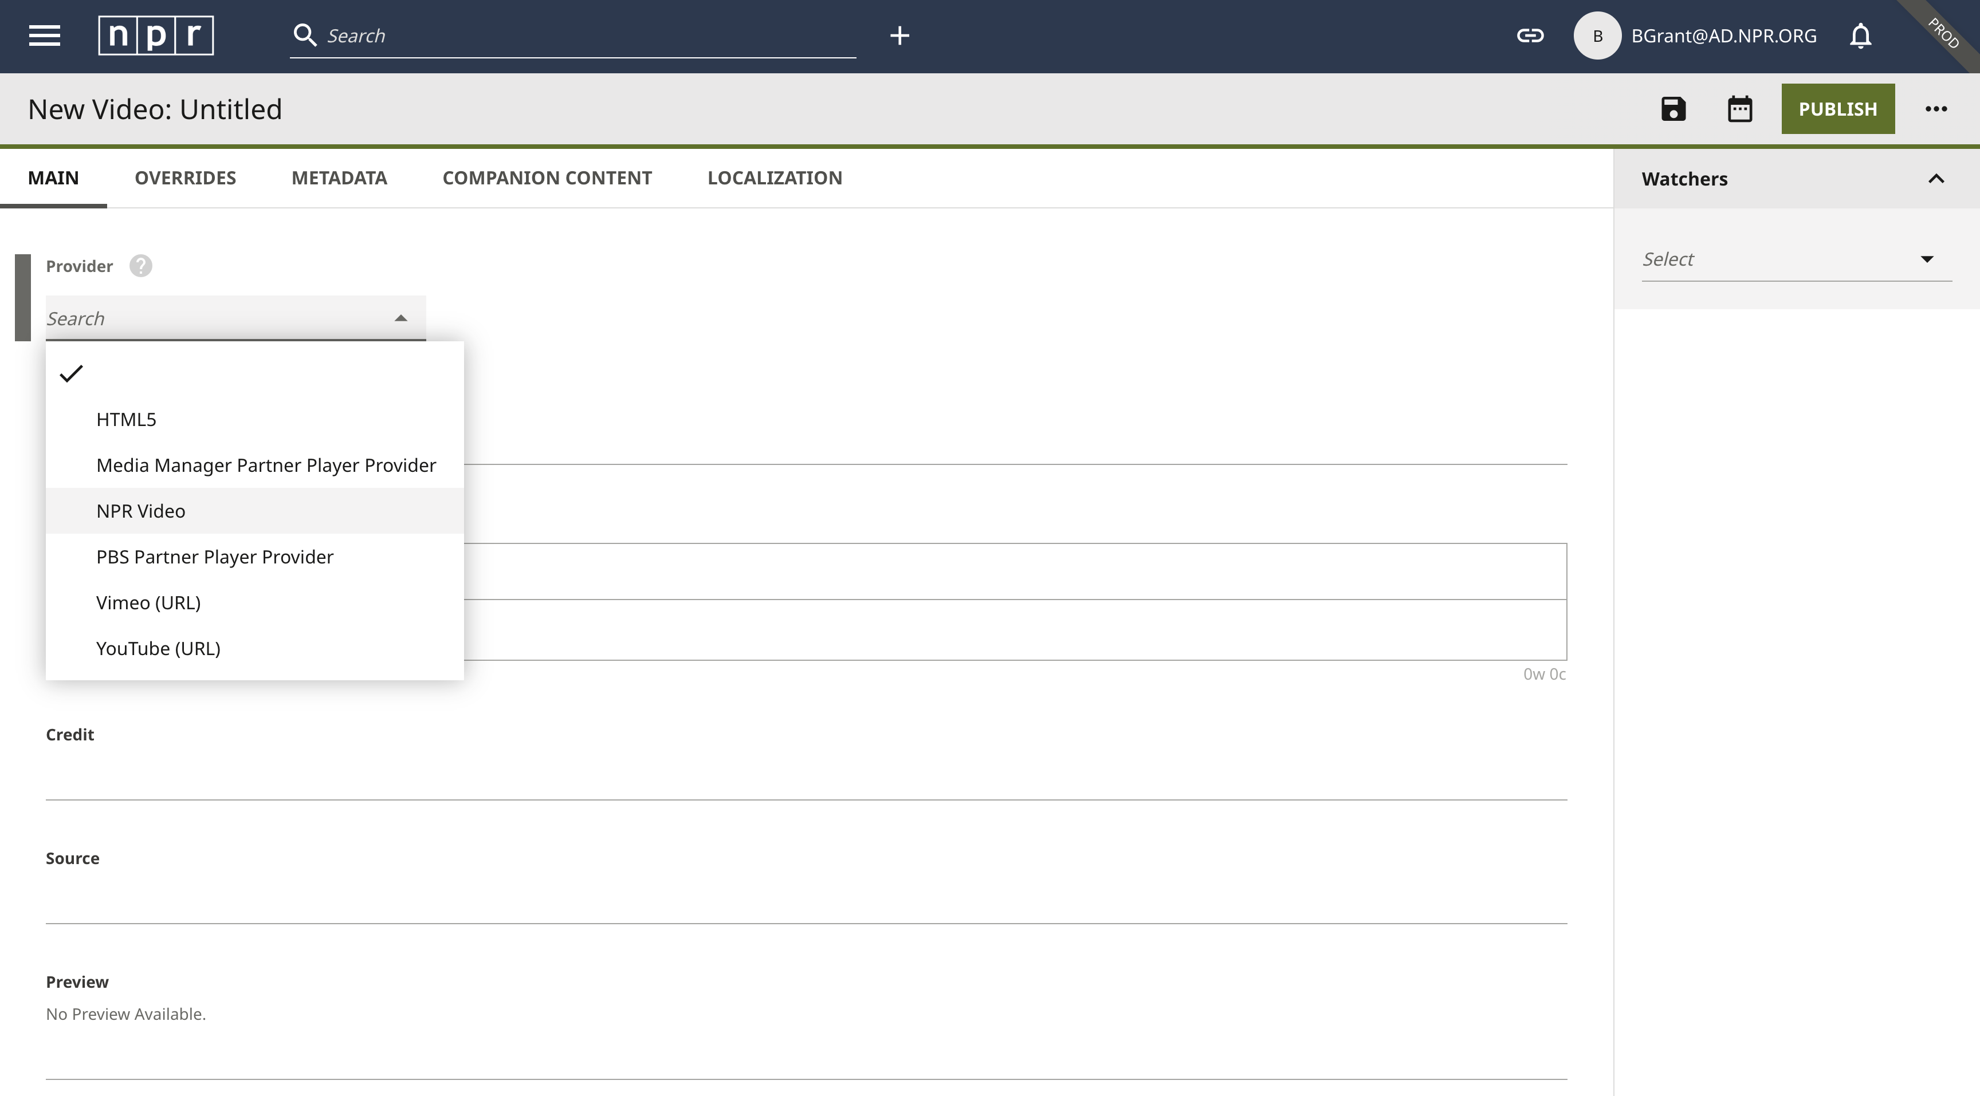Image resolution: width=1980 pixels, height=1096 pixels.
Task: Close the Provider dropdown arrow
Action: click(400, 318)
